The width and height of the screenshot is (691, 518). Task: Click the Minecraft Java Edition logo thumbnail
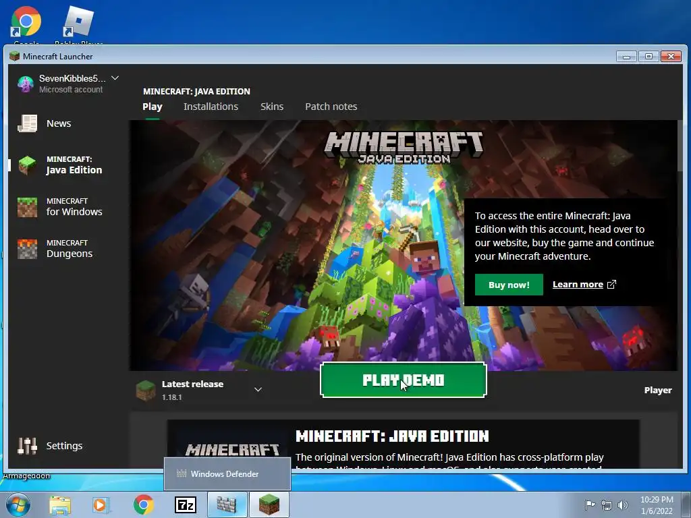pyautogui.click(x=232, y=445)
